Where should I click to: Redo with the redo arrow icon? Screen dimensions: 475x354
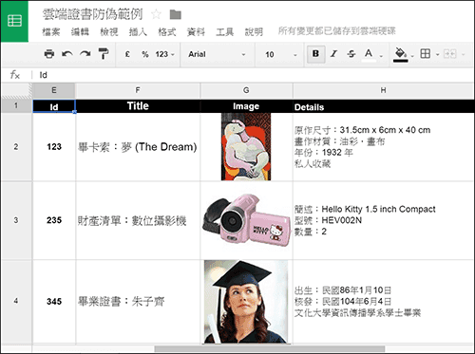click(x=85, y=54)
